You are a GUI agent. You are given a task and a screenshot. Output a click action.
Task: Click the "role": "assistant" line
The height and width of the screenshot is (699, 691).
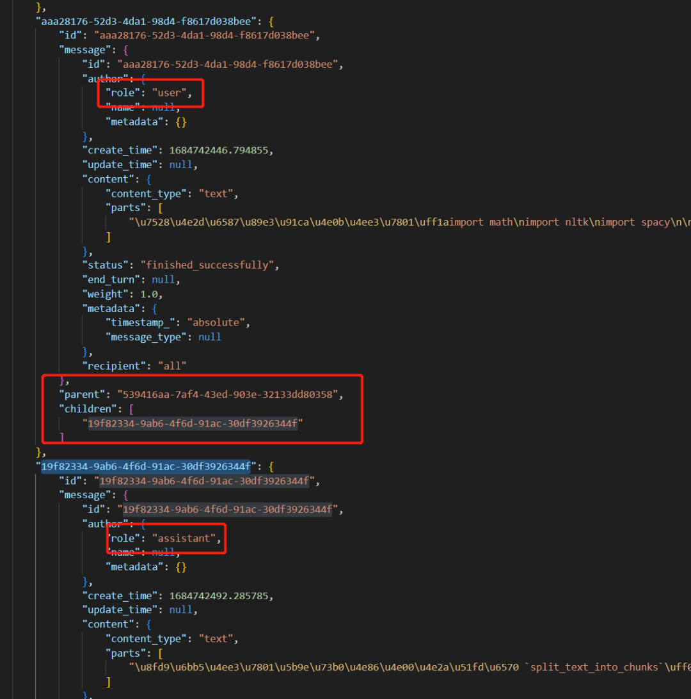[x=163, y=538]
